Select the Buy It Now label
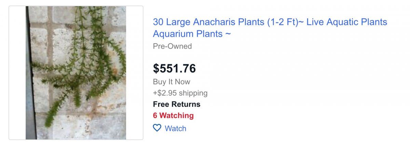 (x=172, y=82)
